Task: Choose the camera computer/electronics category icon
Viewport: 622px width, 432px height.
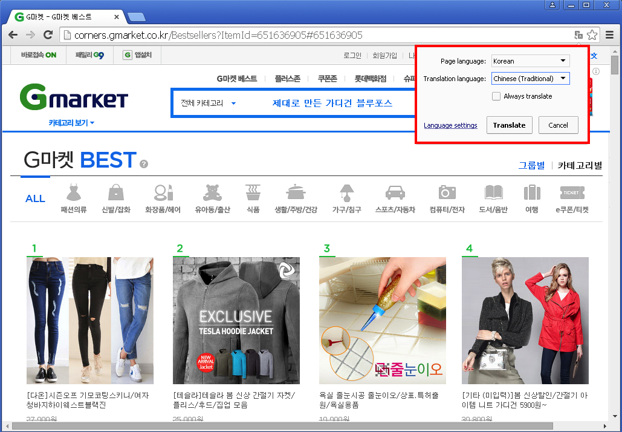Action: point(447,193)
